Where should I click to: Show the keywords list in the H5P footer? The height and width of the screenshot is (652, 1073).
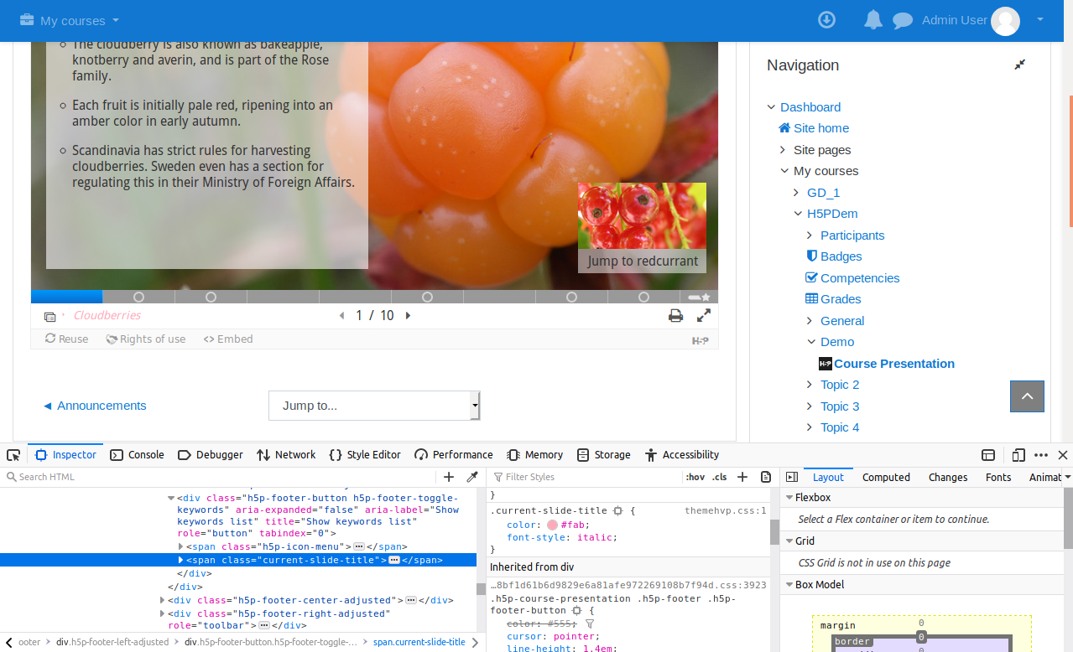pos(49,316)
